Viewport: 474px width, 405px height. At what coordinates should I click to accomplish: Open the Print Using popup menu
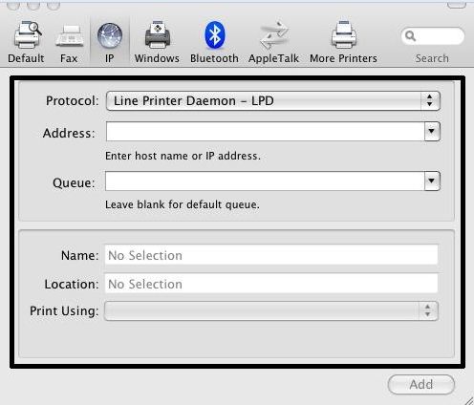[271, 310]
